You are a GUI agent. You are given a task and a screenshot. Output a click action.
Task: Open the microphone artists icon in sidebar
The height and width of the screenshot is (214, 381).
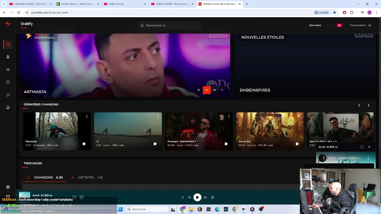tap(8, 57)
